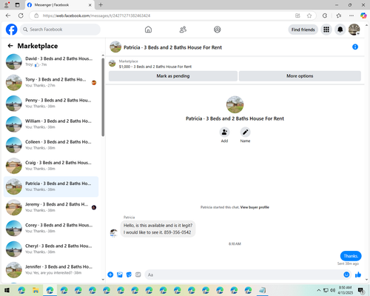Open Craig's conversation in chat list
370x296 pixels.
[51, 166]
